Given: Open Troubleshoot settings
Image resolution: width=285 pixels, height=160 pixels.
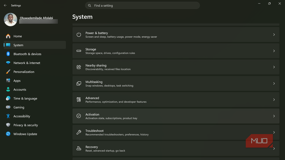Looking at the screenshot, I should point(176,132).
